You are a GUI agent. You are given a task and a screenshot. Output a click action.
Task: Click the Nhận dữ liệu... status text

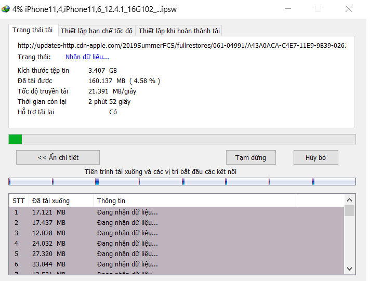click(x=87, y=57)
